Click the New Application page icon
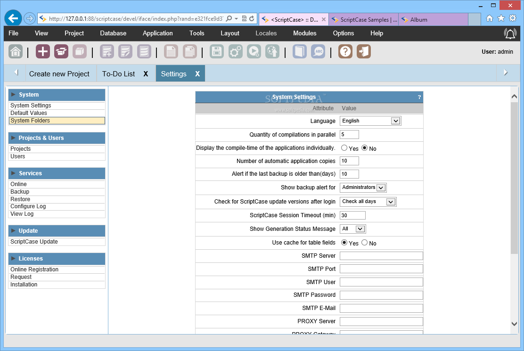This screenshot has width=524, height=351. pos(171,52)
